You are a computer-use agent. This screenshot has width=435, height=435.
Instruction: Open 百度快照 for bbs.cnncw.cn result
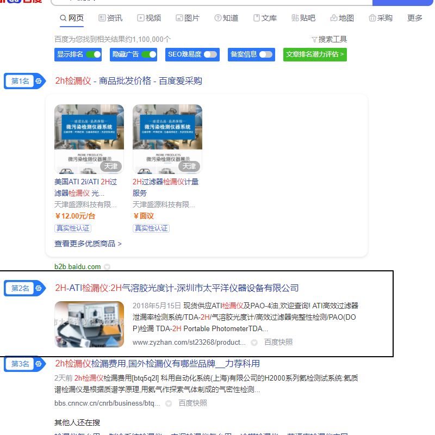193,403
